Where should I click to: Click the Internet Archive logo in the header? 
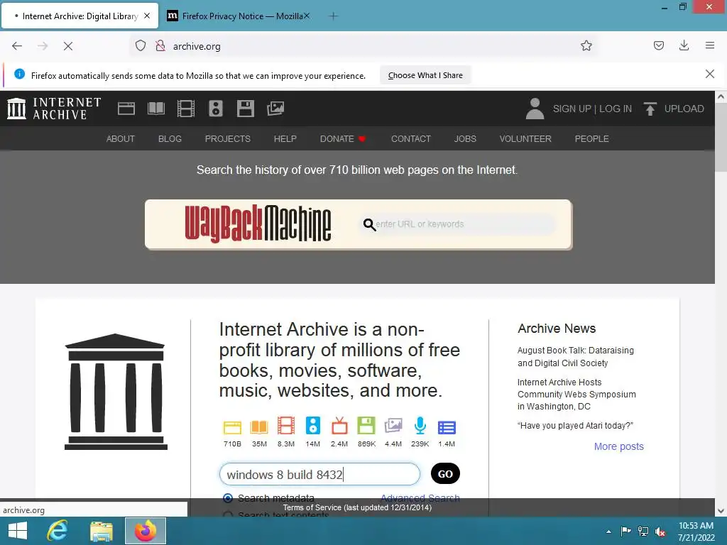click(54, 109)
